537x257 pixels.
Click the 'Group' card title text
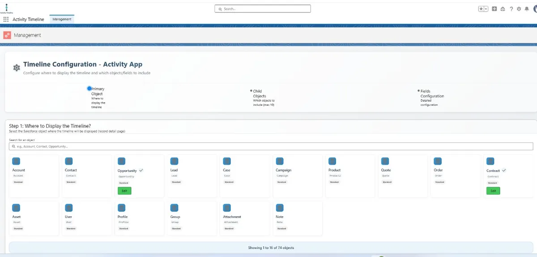pyautogui.click(x=175, y=217)
